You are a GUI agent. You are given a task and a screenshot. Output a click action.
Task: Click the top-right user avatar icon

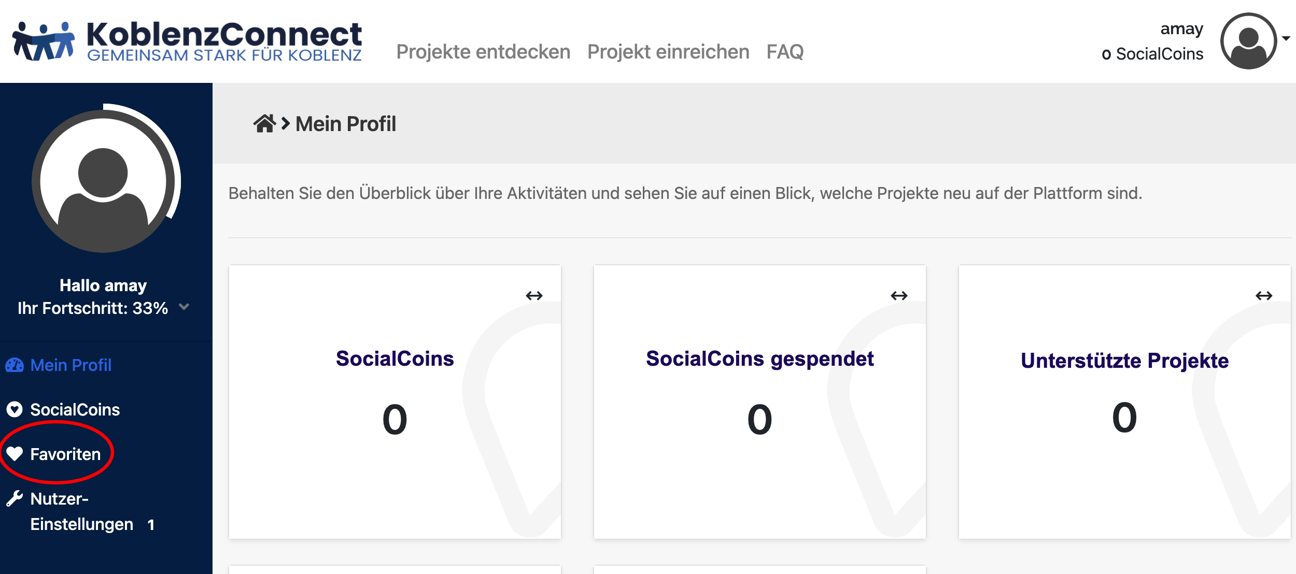pyautogui.click(x=1248, y=41)
